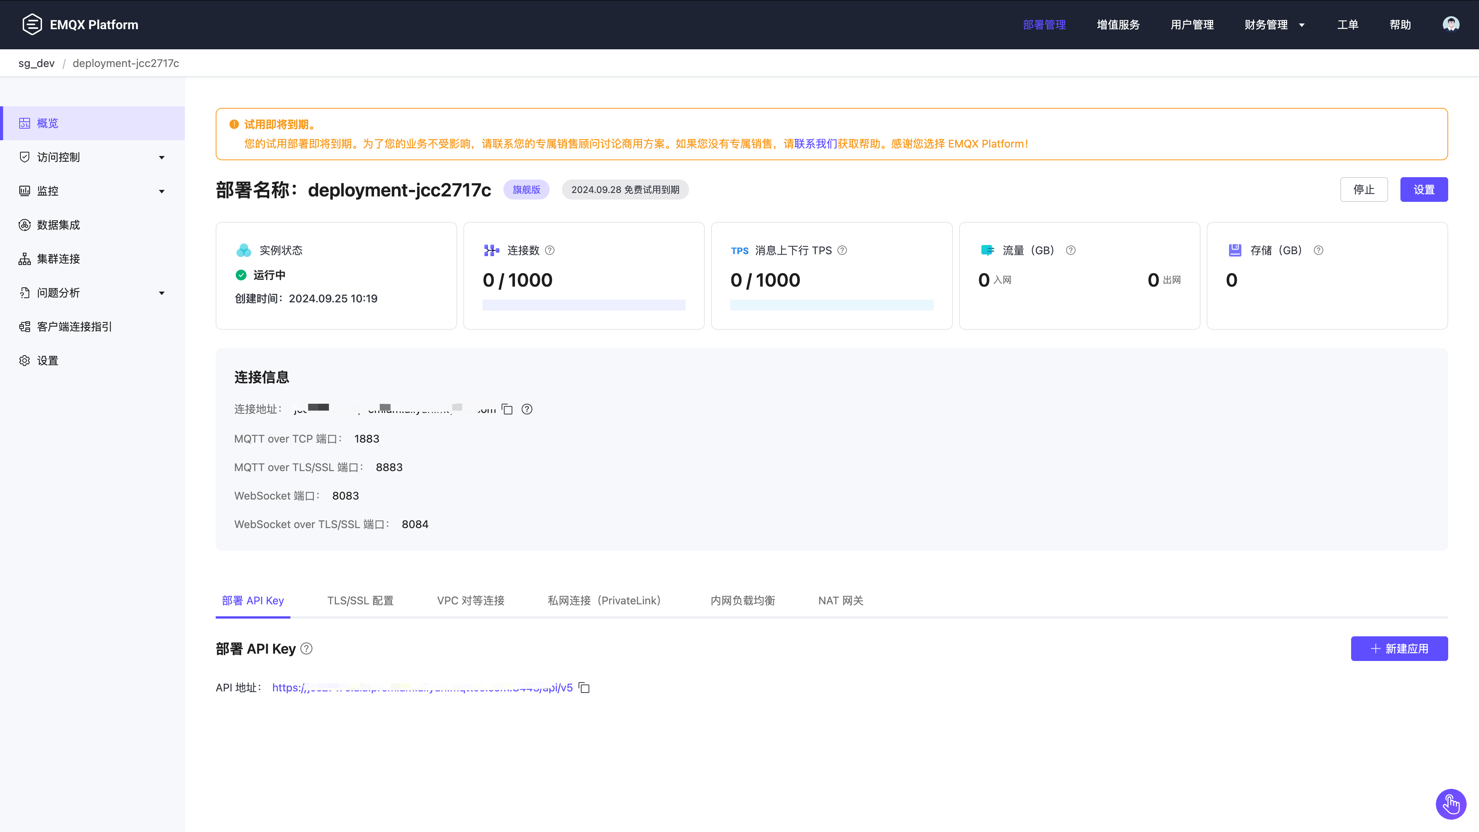Click the 2024.09.28 免费试用到期 badge
This screenshot has height=832, width=1479.
click(625, 190)
